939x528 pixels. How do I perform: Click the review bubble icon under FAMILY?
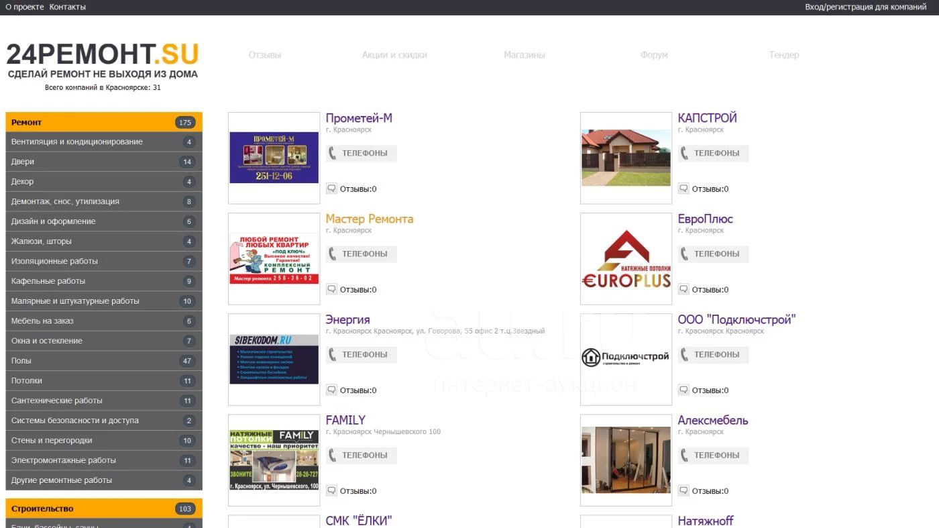coord(331,490)
